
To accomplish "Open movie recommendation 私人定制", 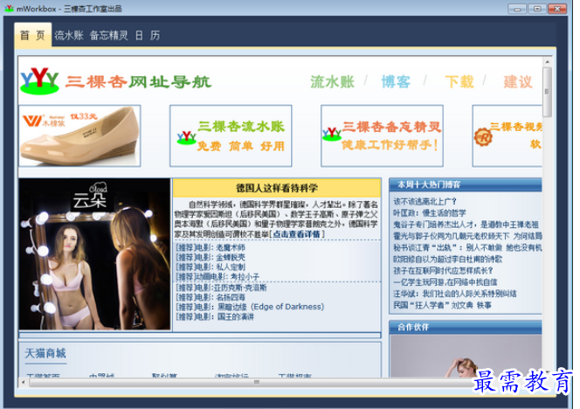I will tap(210, 267).
